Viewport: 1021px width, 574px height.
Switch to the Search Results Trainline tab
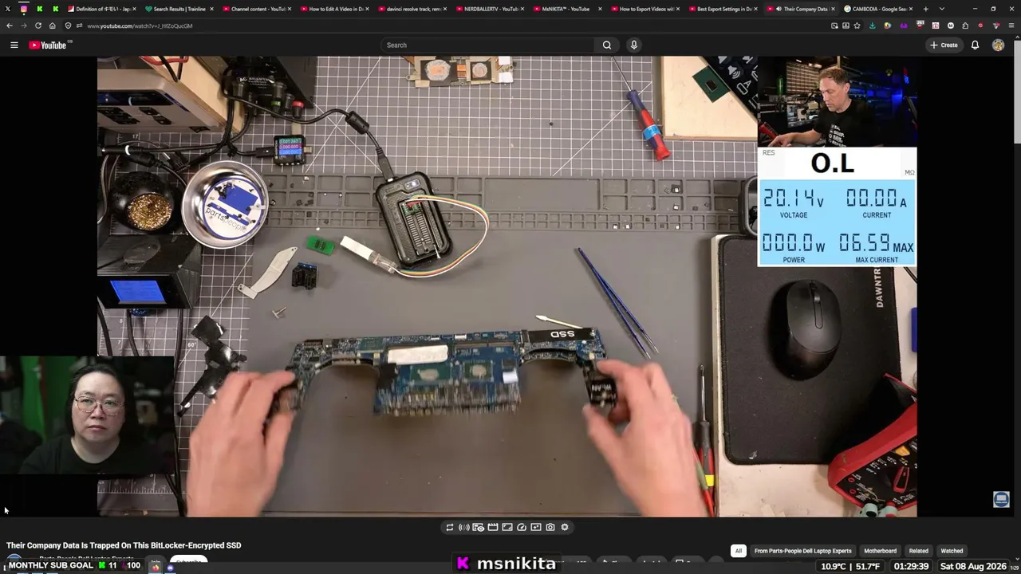tap(179, 9)
